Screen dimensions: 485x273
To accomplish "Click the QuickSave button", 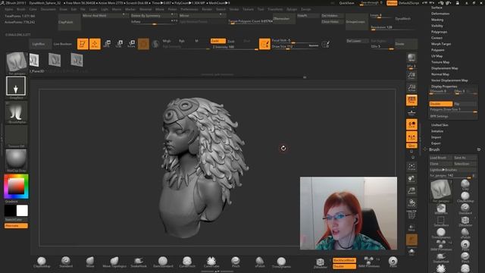I will pyautogui.click(x=347, y=3).
